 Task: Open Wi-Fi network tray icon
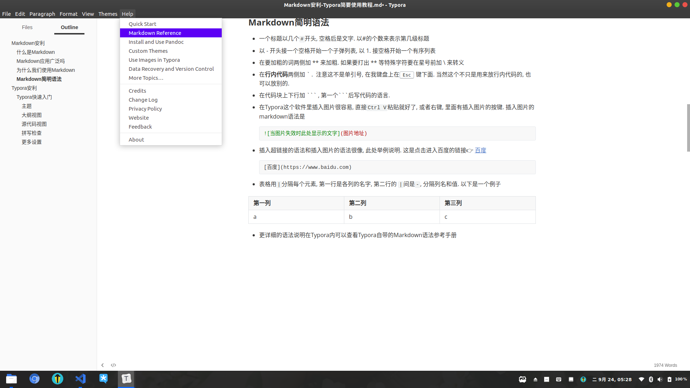click(x=641, y=379)
